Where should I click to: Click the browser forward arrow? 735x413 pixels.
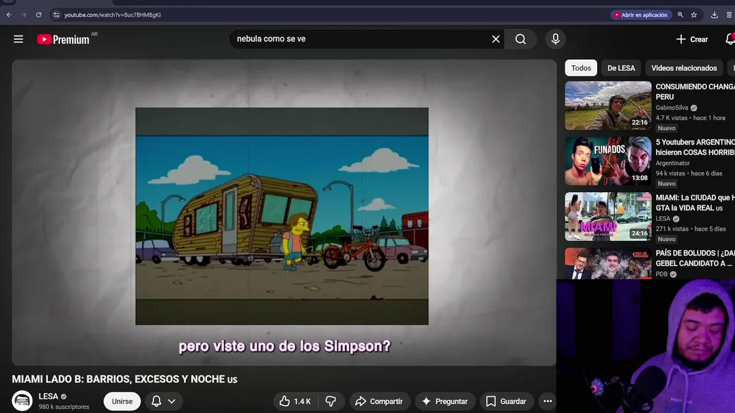[x=24, y=15]
